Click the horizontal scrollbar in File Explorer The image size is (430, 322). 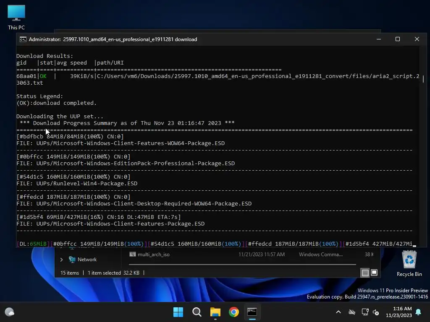(x=242, y=265)
